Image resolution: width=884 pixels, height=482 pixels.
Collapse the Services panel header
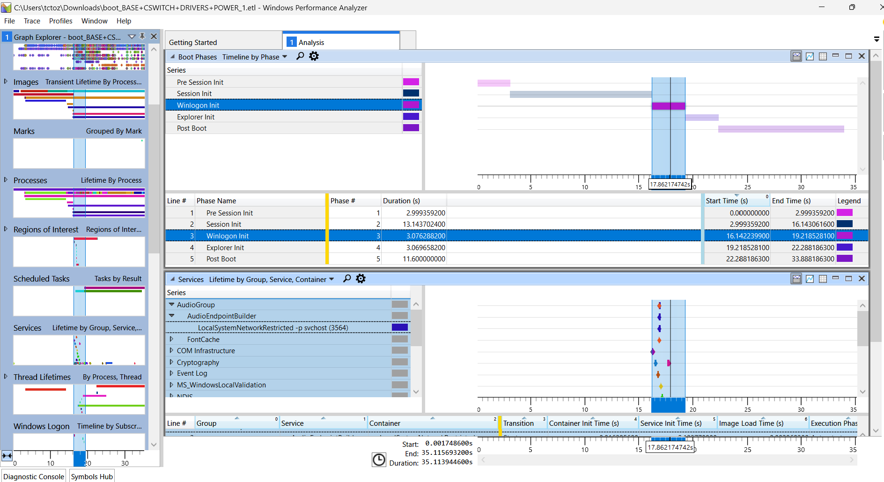(x=172, y=279)
